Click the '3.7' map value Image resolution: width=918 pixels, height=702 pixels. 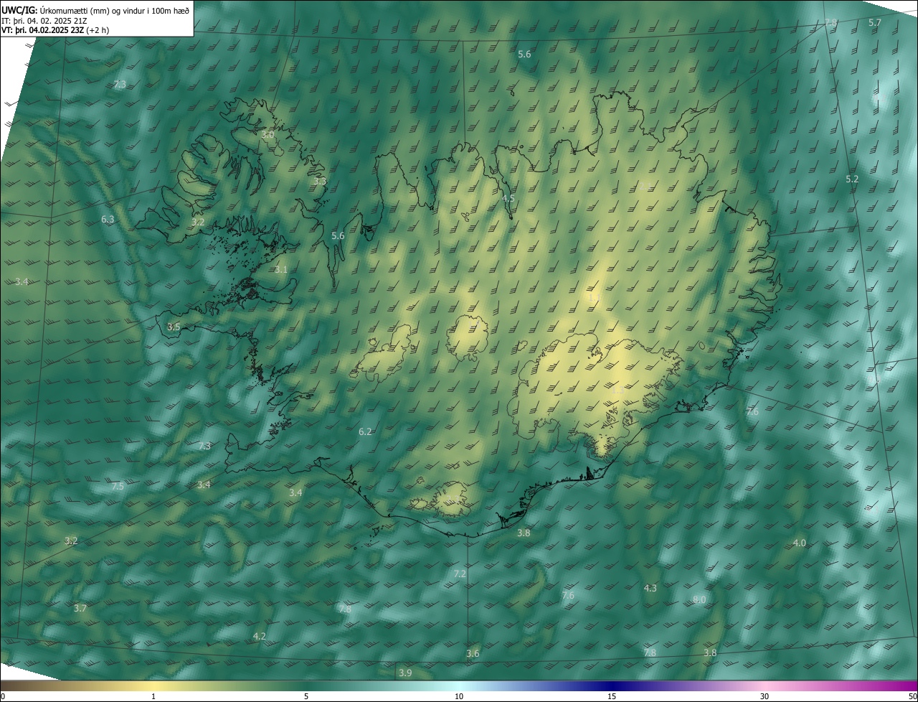pos(80,609)
